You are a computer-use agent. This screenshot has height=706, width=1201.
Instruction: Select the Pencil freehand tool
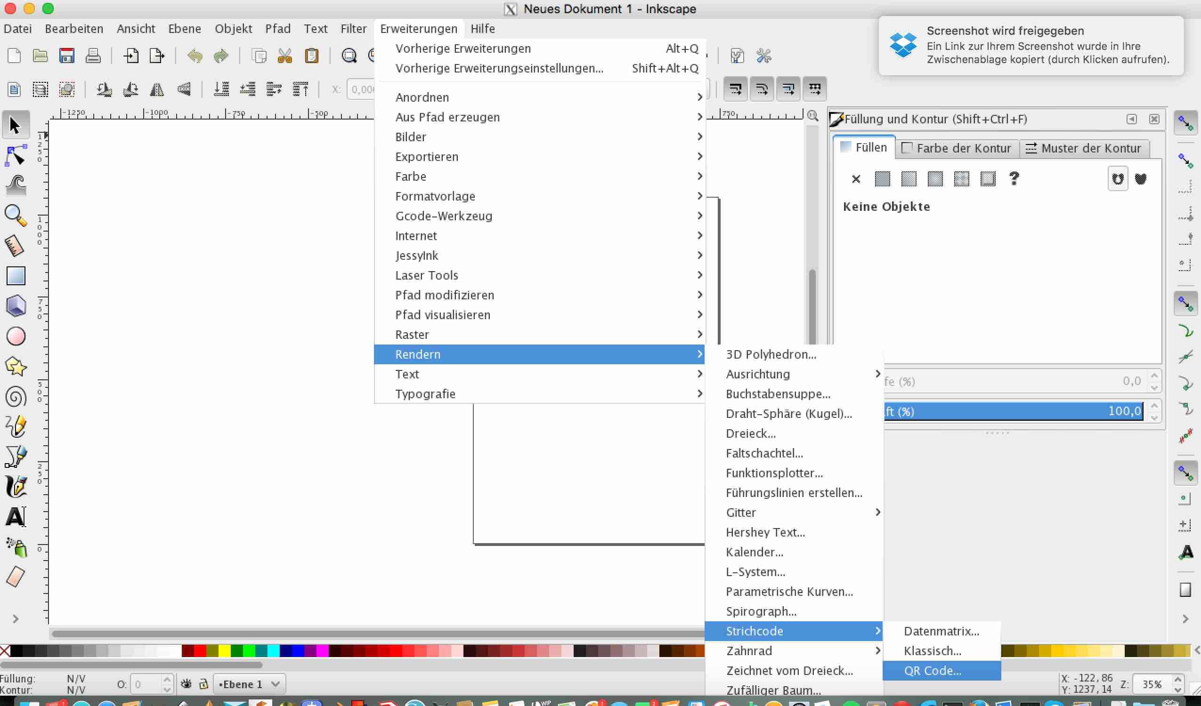(x=15, y=426)
